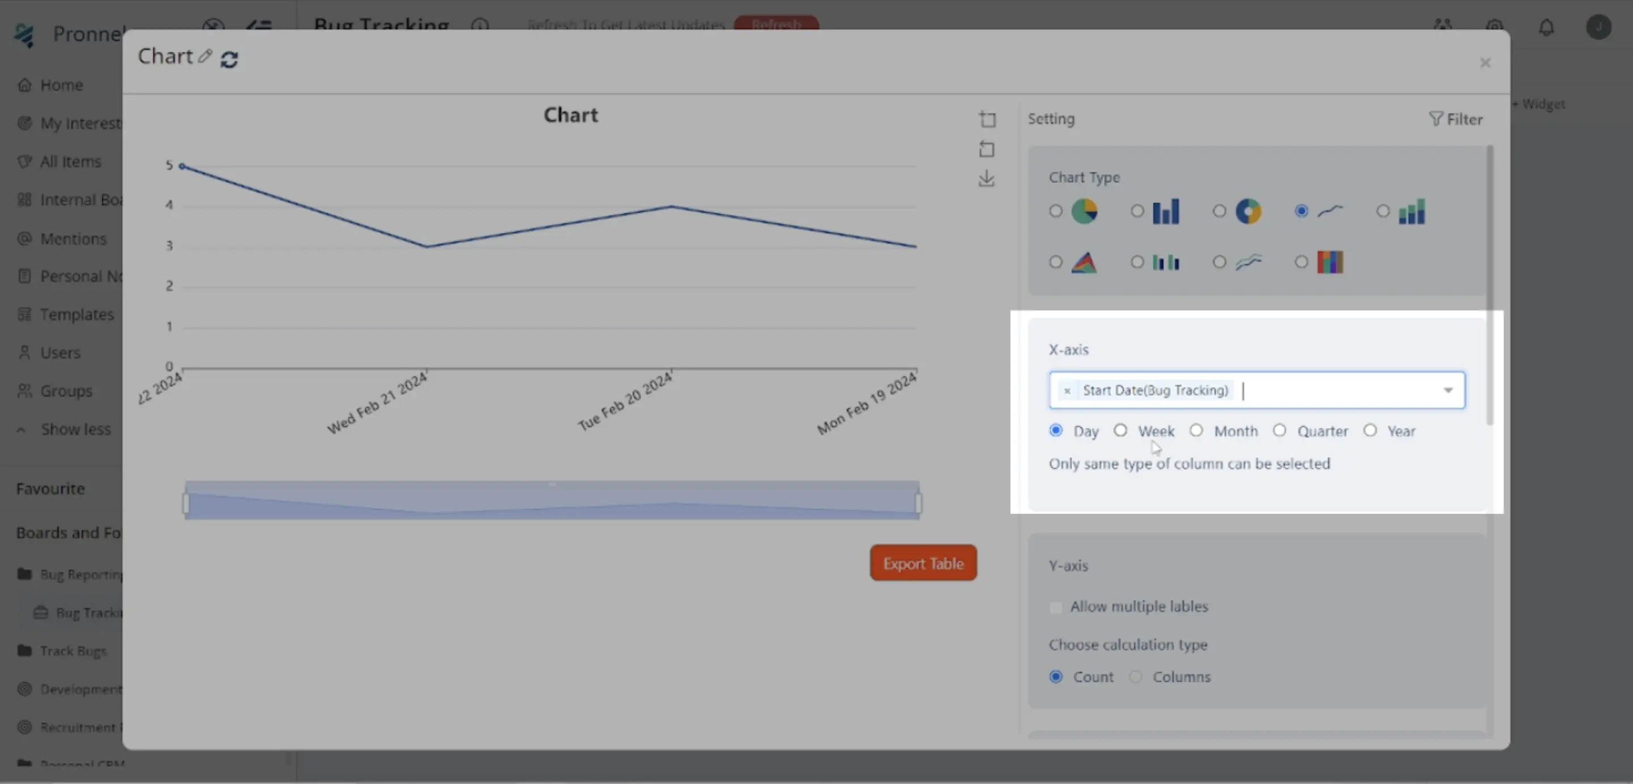Screen dimensions: 1633x784
Task: Click the data point at value 5 on line
Action: [x=182, y=166]
